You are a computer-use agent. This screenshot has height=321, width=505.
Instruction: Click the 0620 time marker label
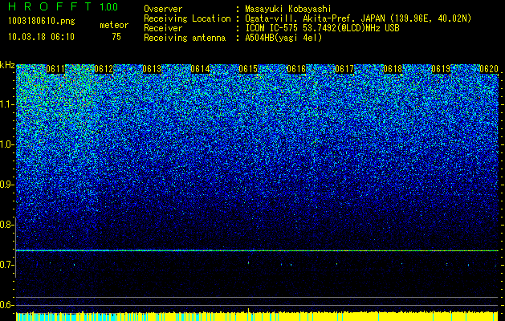(489, 69)
